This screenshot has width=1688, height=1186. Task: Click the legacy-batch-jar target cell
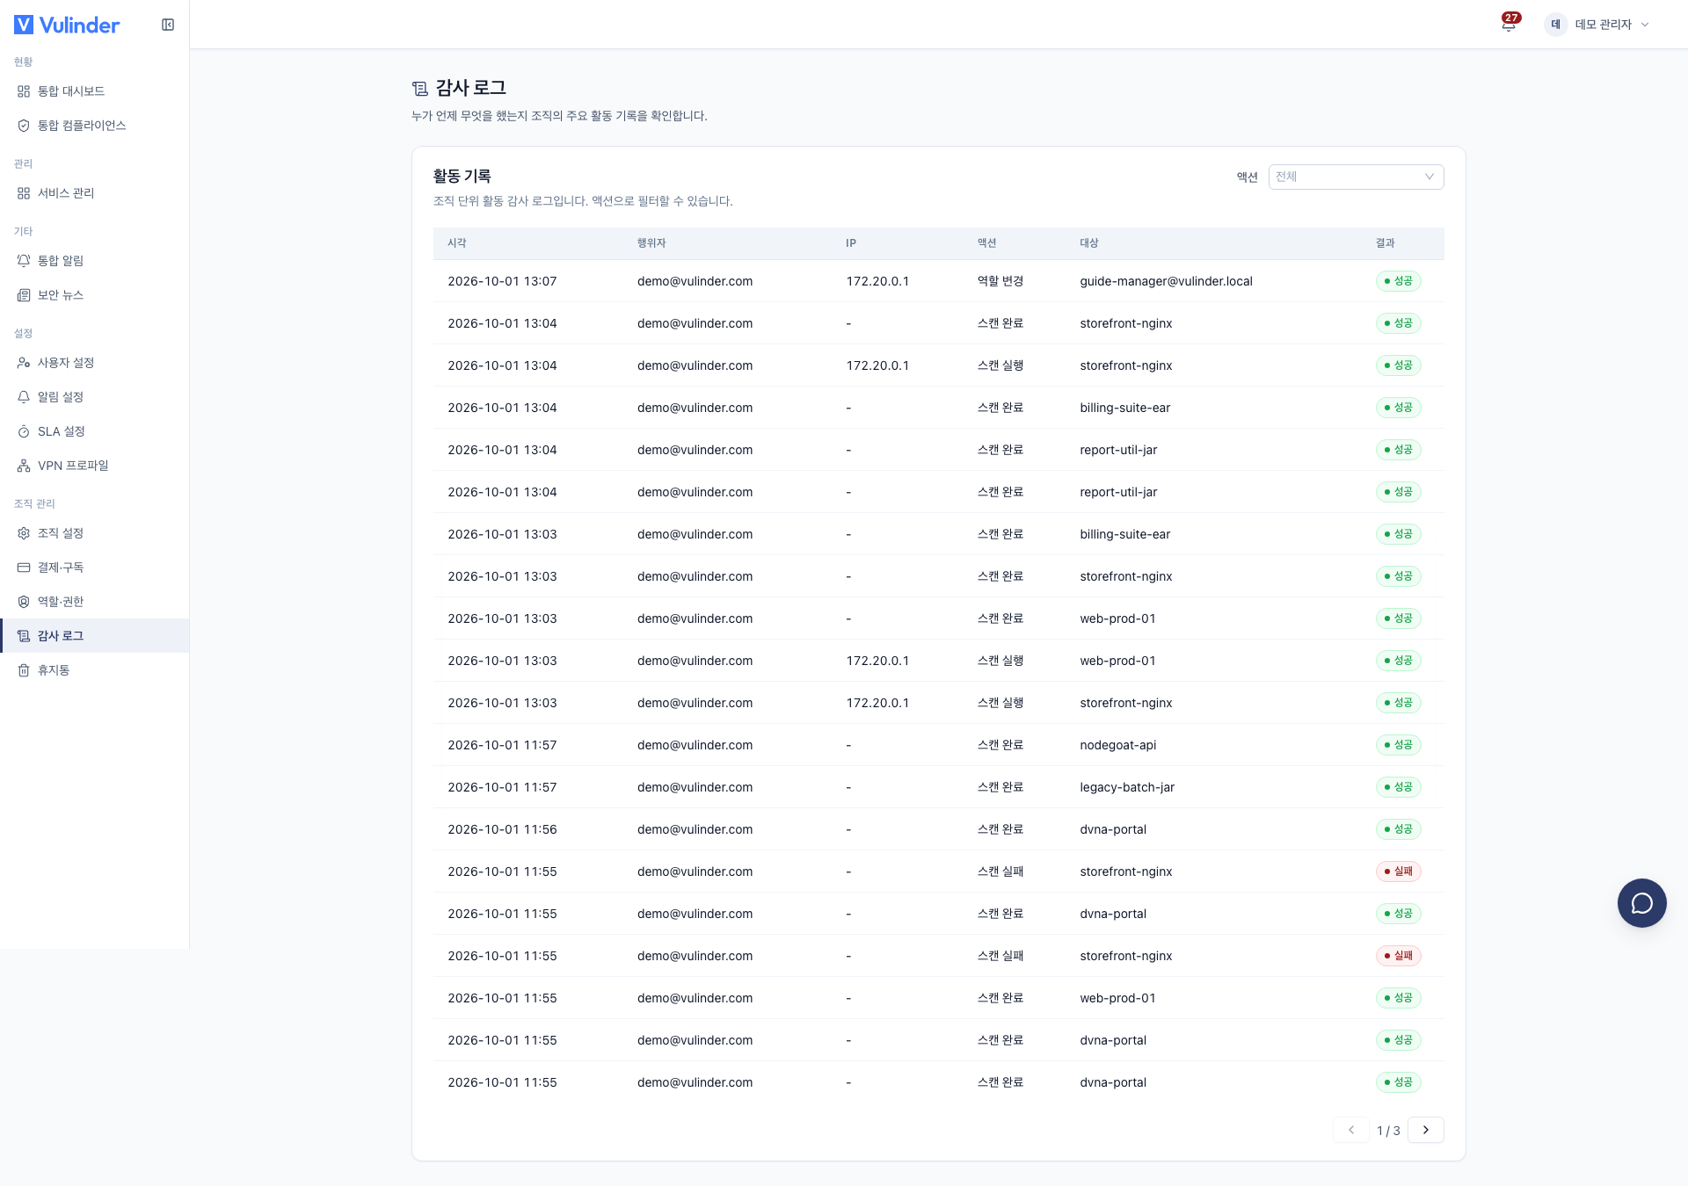pos(1127,787)
